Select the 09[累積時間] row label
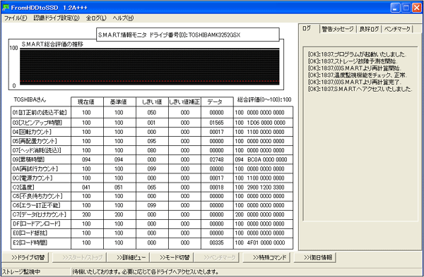 28,159
